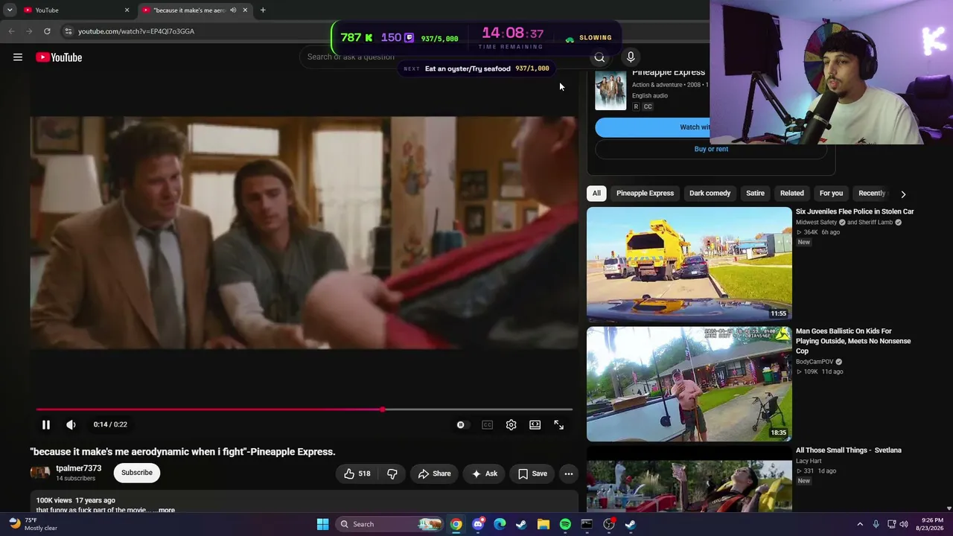Click the YouTube search text field
The height and width of the screenshot is (536, 953).
[443, 57]
